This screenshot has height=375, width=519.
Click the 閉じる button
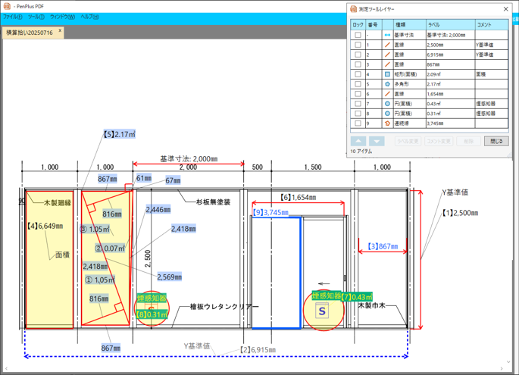point(496,142)
